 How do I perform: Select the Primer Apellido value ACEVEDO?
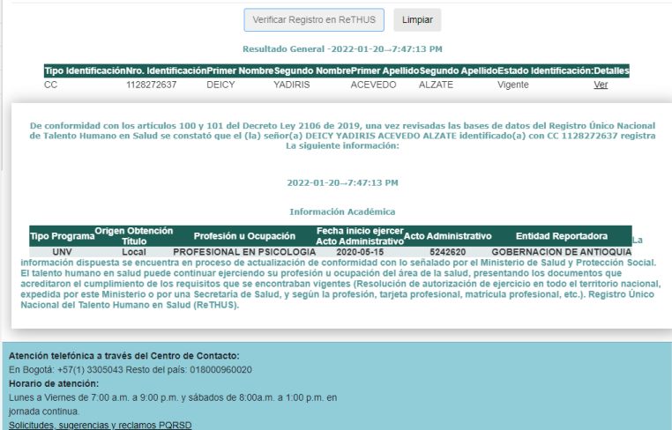click(x=373, y=85)
